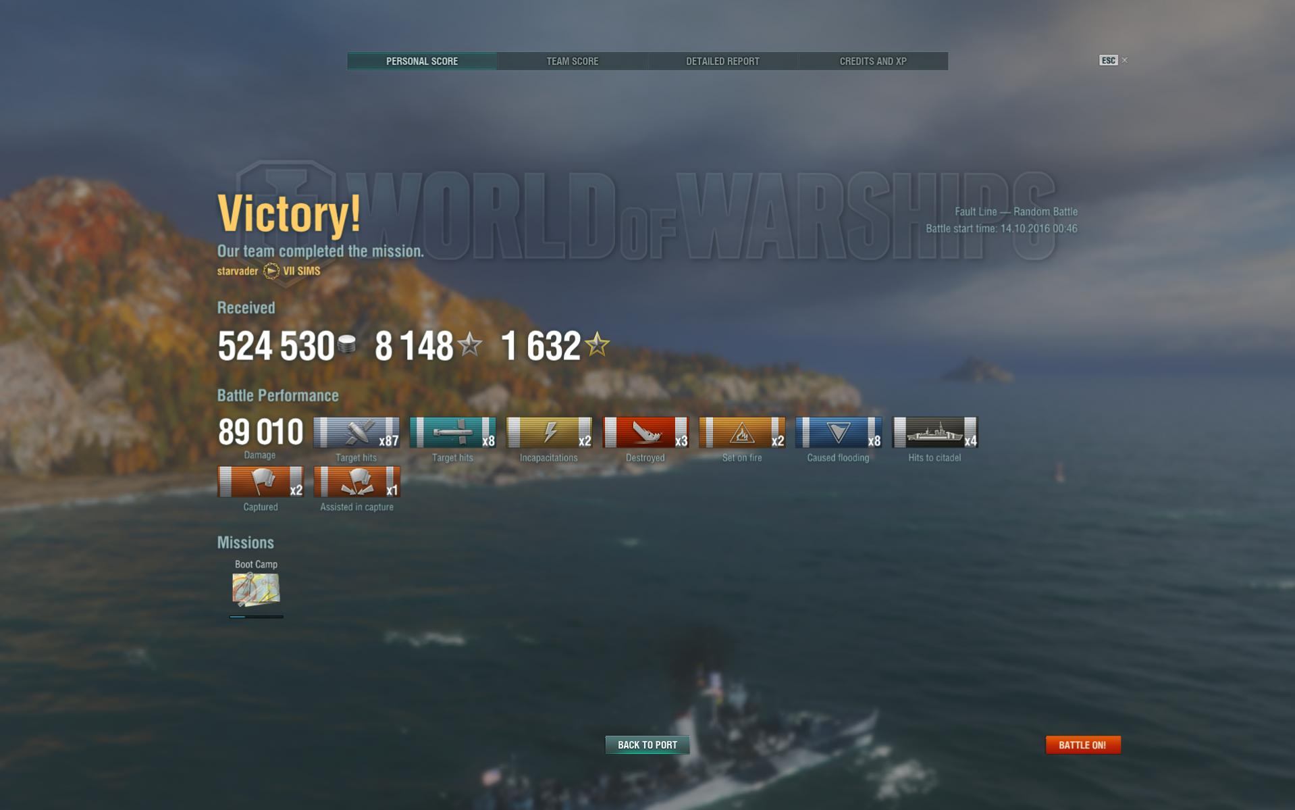Image resolution: width=1295 pixels, height=810 pixels.
Task: Click the Caused flooding blue ribbon
Action: tap(839, 432)
